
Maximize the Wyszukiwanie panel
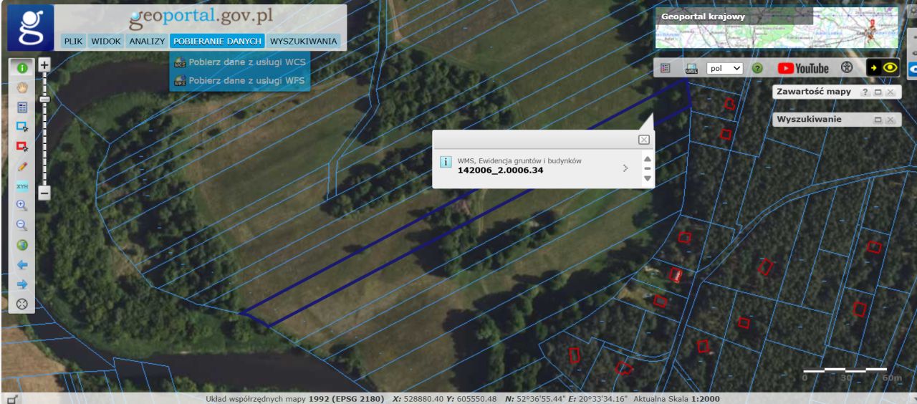tap(878, 120)
